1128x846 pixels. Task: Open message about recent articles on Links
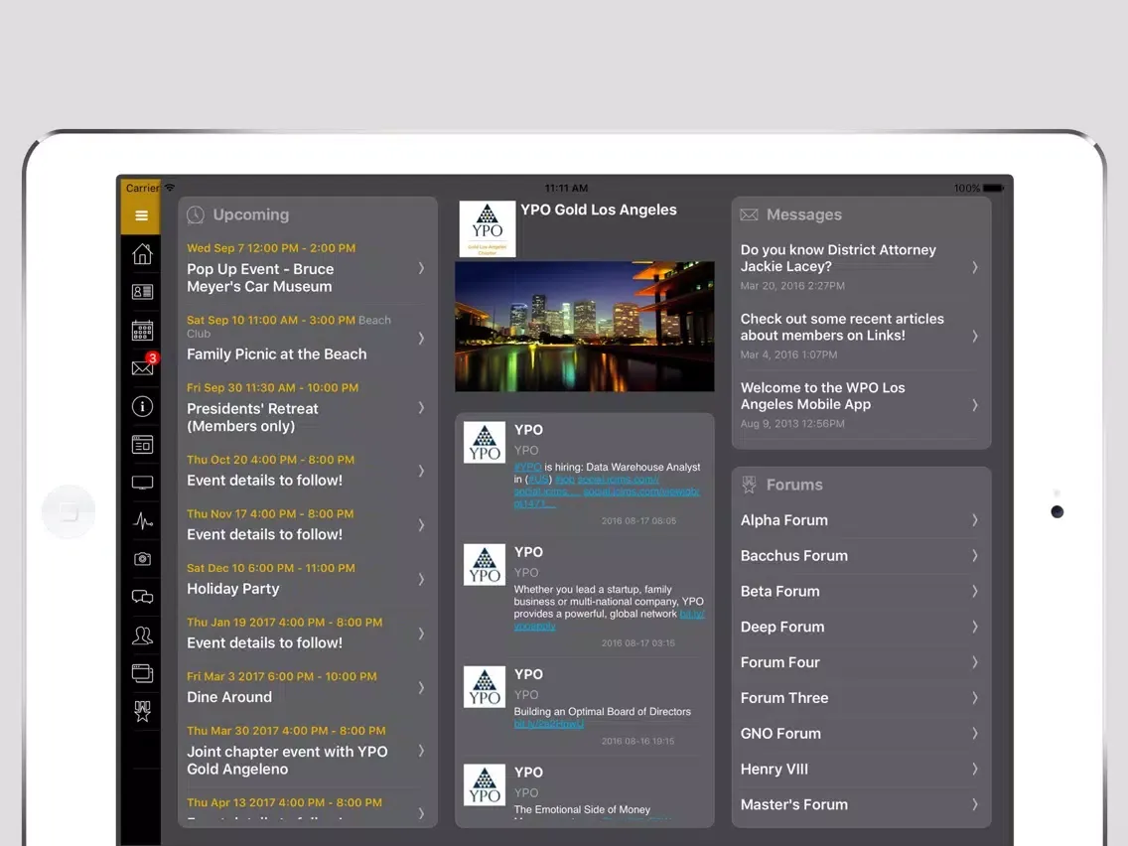(x=861, y=336)
